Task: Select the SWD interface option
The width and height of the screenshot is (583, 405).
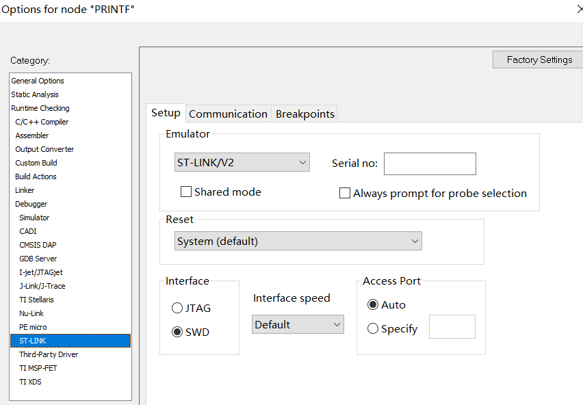Action: point(177,332)
